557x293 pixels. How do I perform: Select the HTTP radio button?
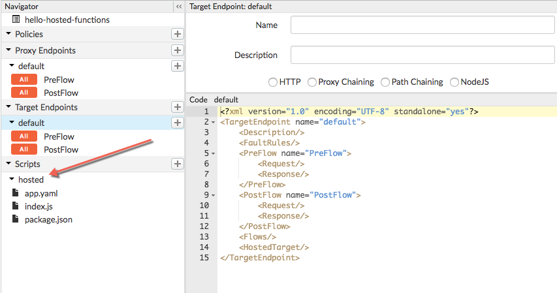(273, 82)
